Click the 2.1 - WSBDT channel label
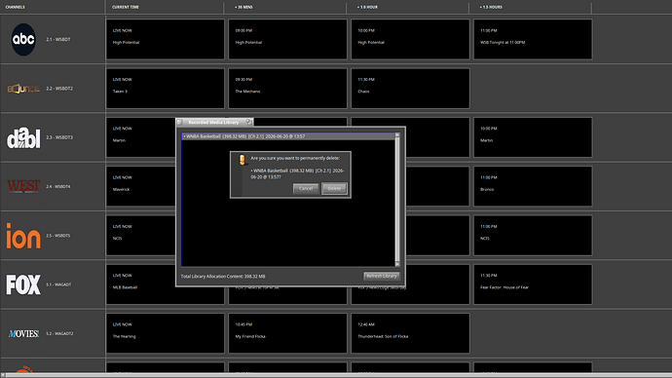Viewport: 672px width, 378px height. pyautogui.click(x=57, y=39)
